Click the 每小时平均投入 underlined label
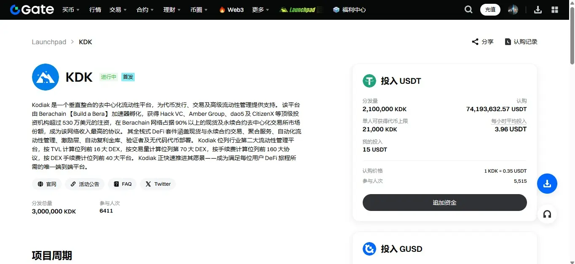The width and height of the screenshot is (575, 264). click(x=509, y=121)
